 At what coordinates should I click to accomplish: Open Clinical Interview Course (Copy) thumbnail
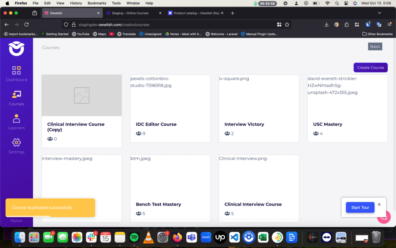[82, 95]
